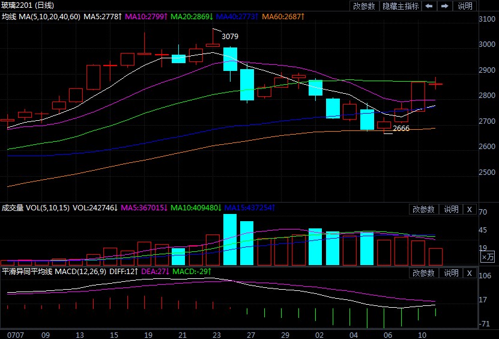Open 说明 for the volume indicator

coord(451,209)
